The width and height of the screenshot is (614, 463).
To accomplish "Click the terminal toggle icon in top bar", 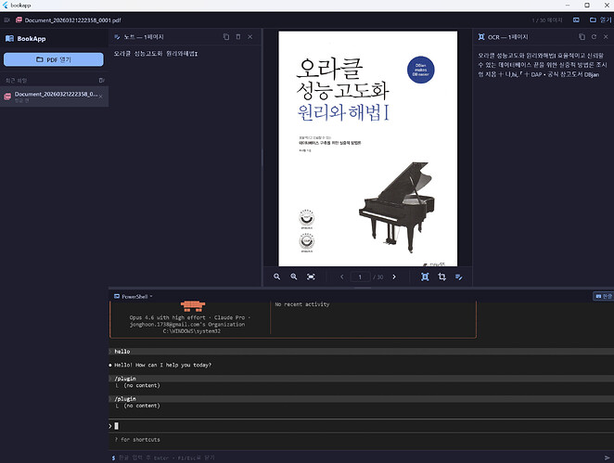I will tap(576, 20).
